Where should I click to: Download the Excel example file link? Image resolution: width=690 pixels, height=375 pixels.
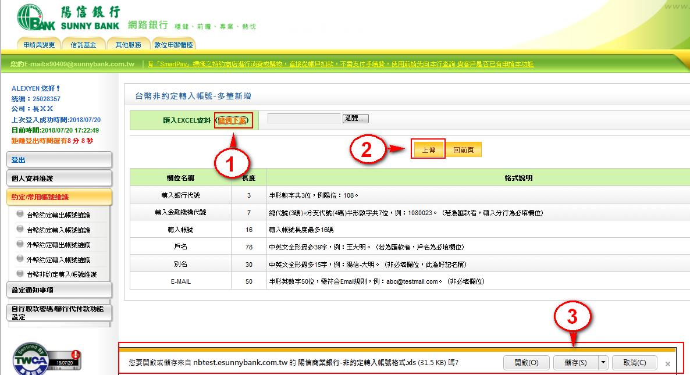point(232,120)
